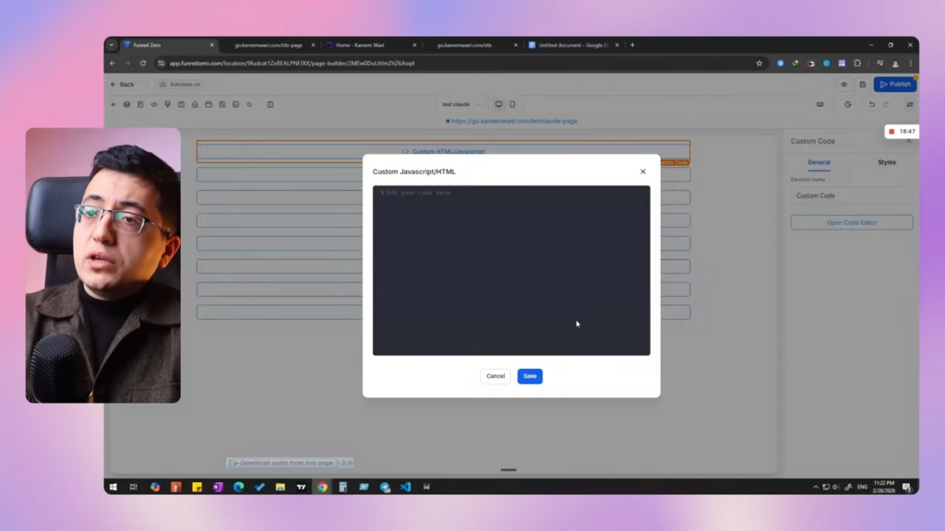Close the Custom Javascript/HTML dialog
945x531 pixels.
(x=643, y=171)
